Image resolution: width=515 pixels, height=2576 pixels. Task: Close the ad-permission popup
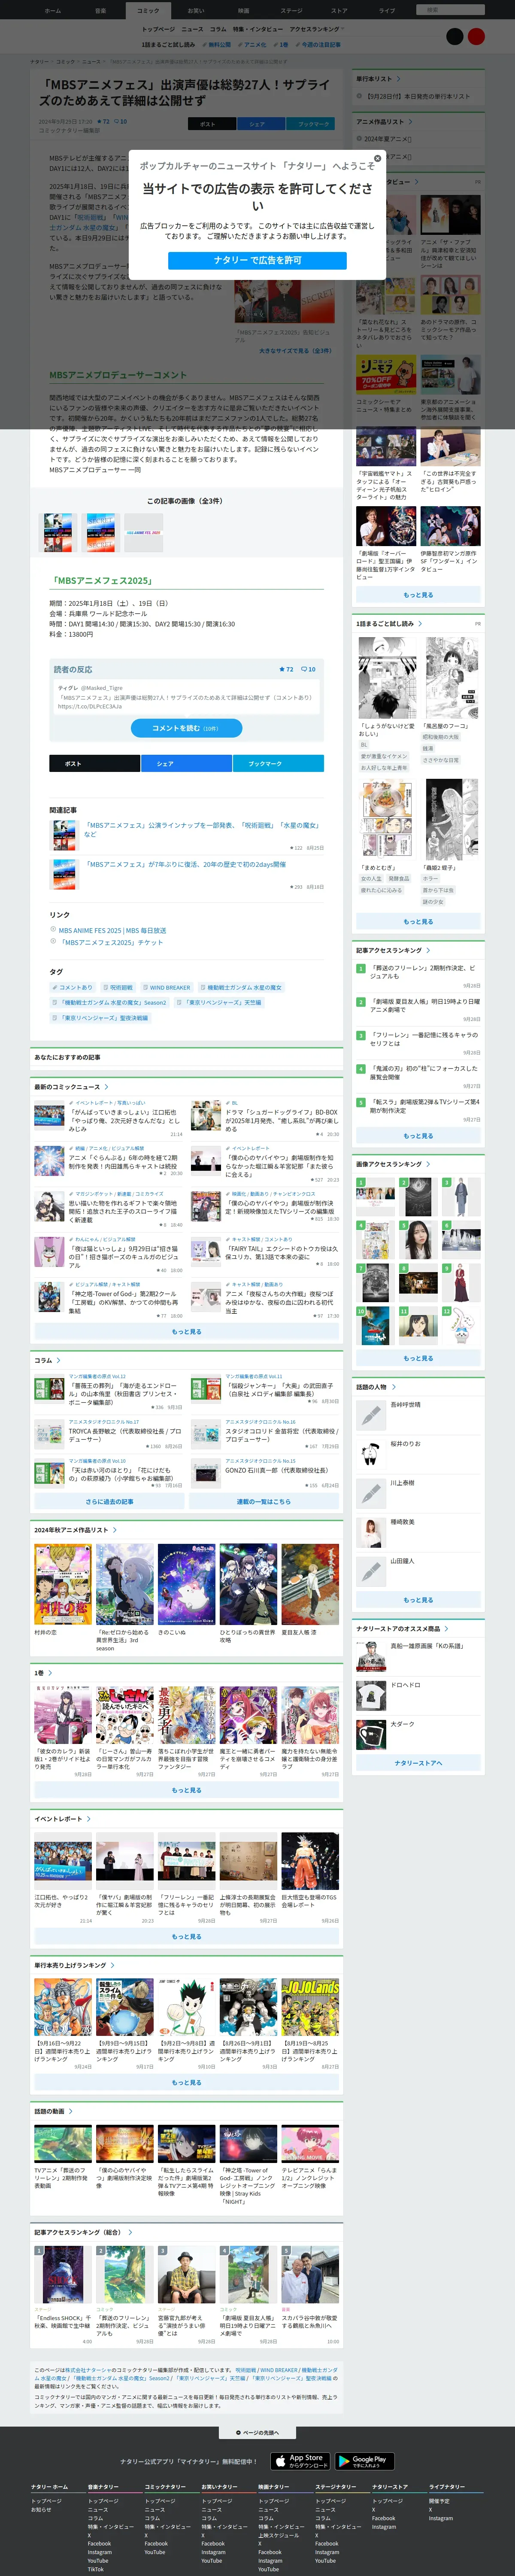[377, 158]
